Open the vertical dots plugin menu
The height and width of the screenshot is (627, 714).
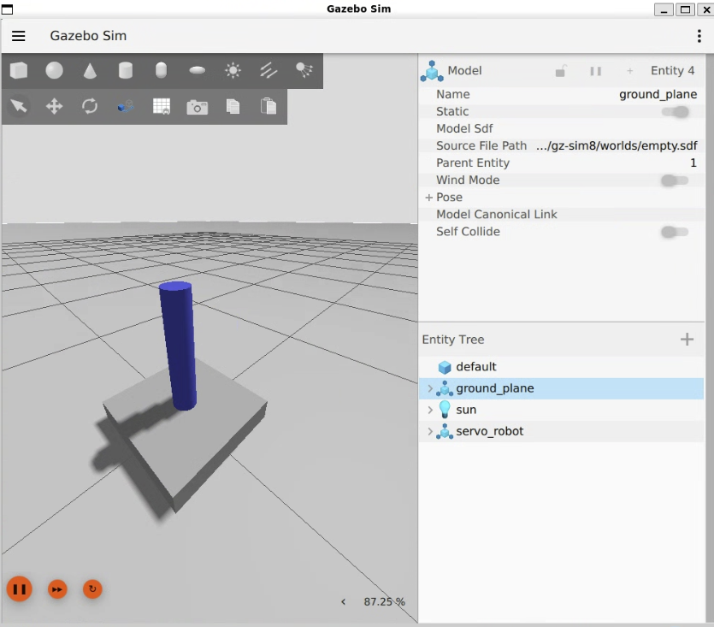[x=699, y=36]
